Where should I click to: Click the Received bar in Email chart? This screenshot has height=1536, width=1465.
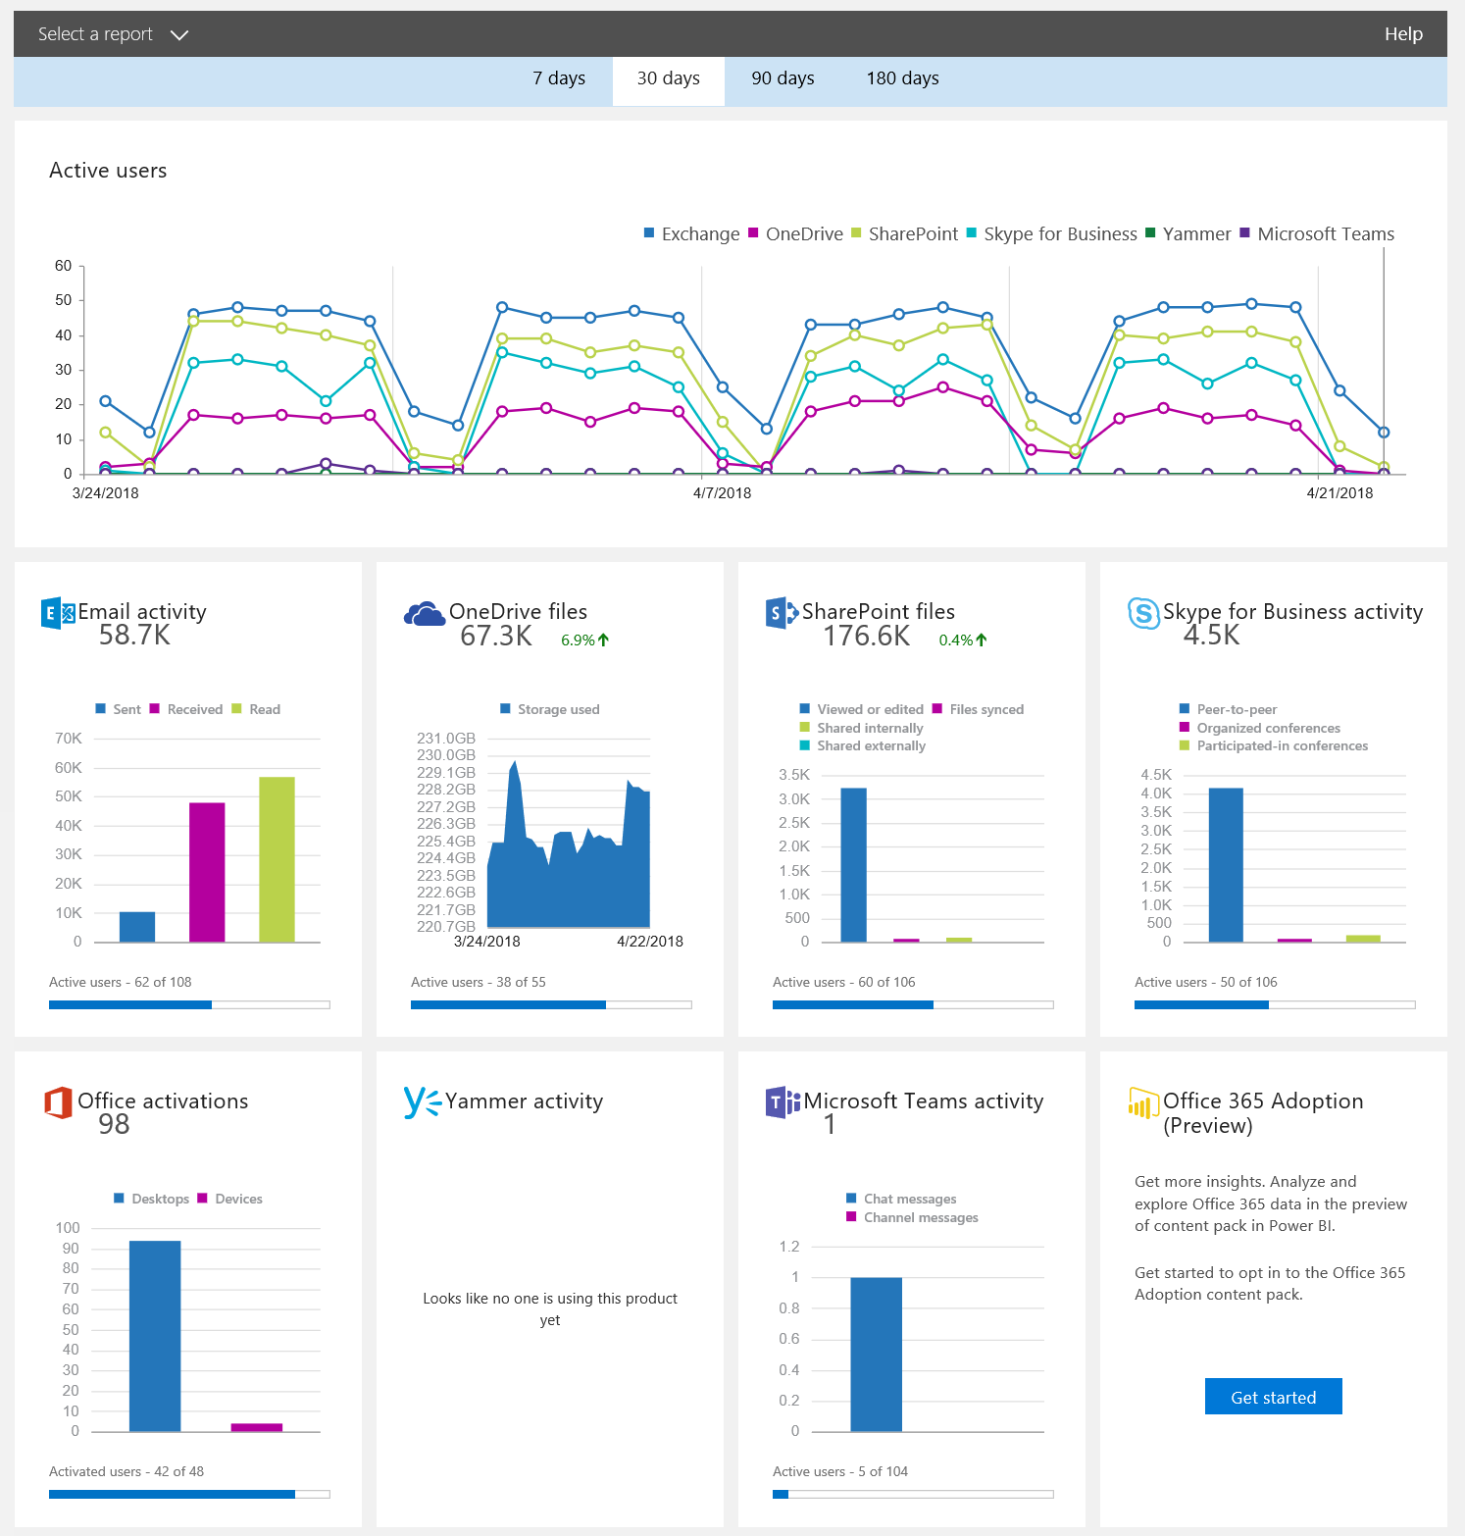(207, 872)
